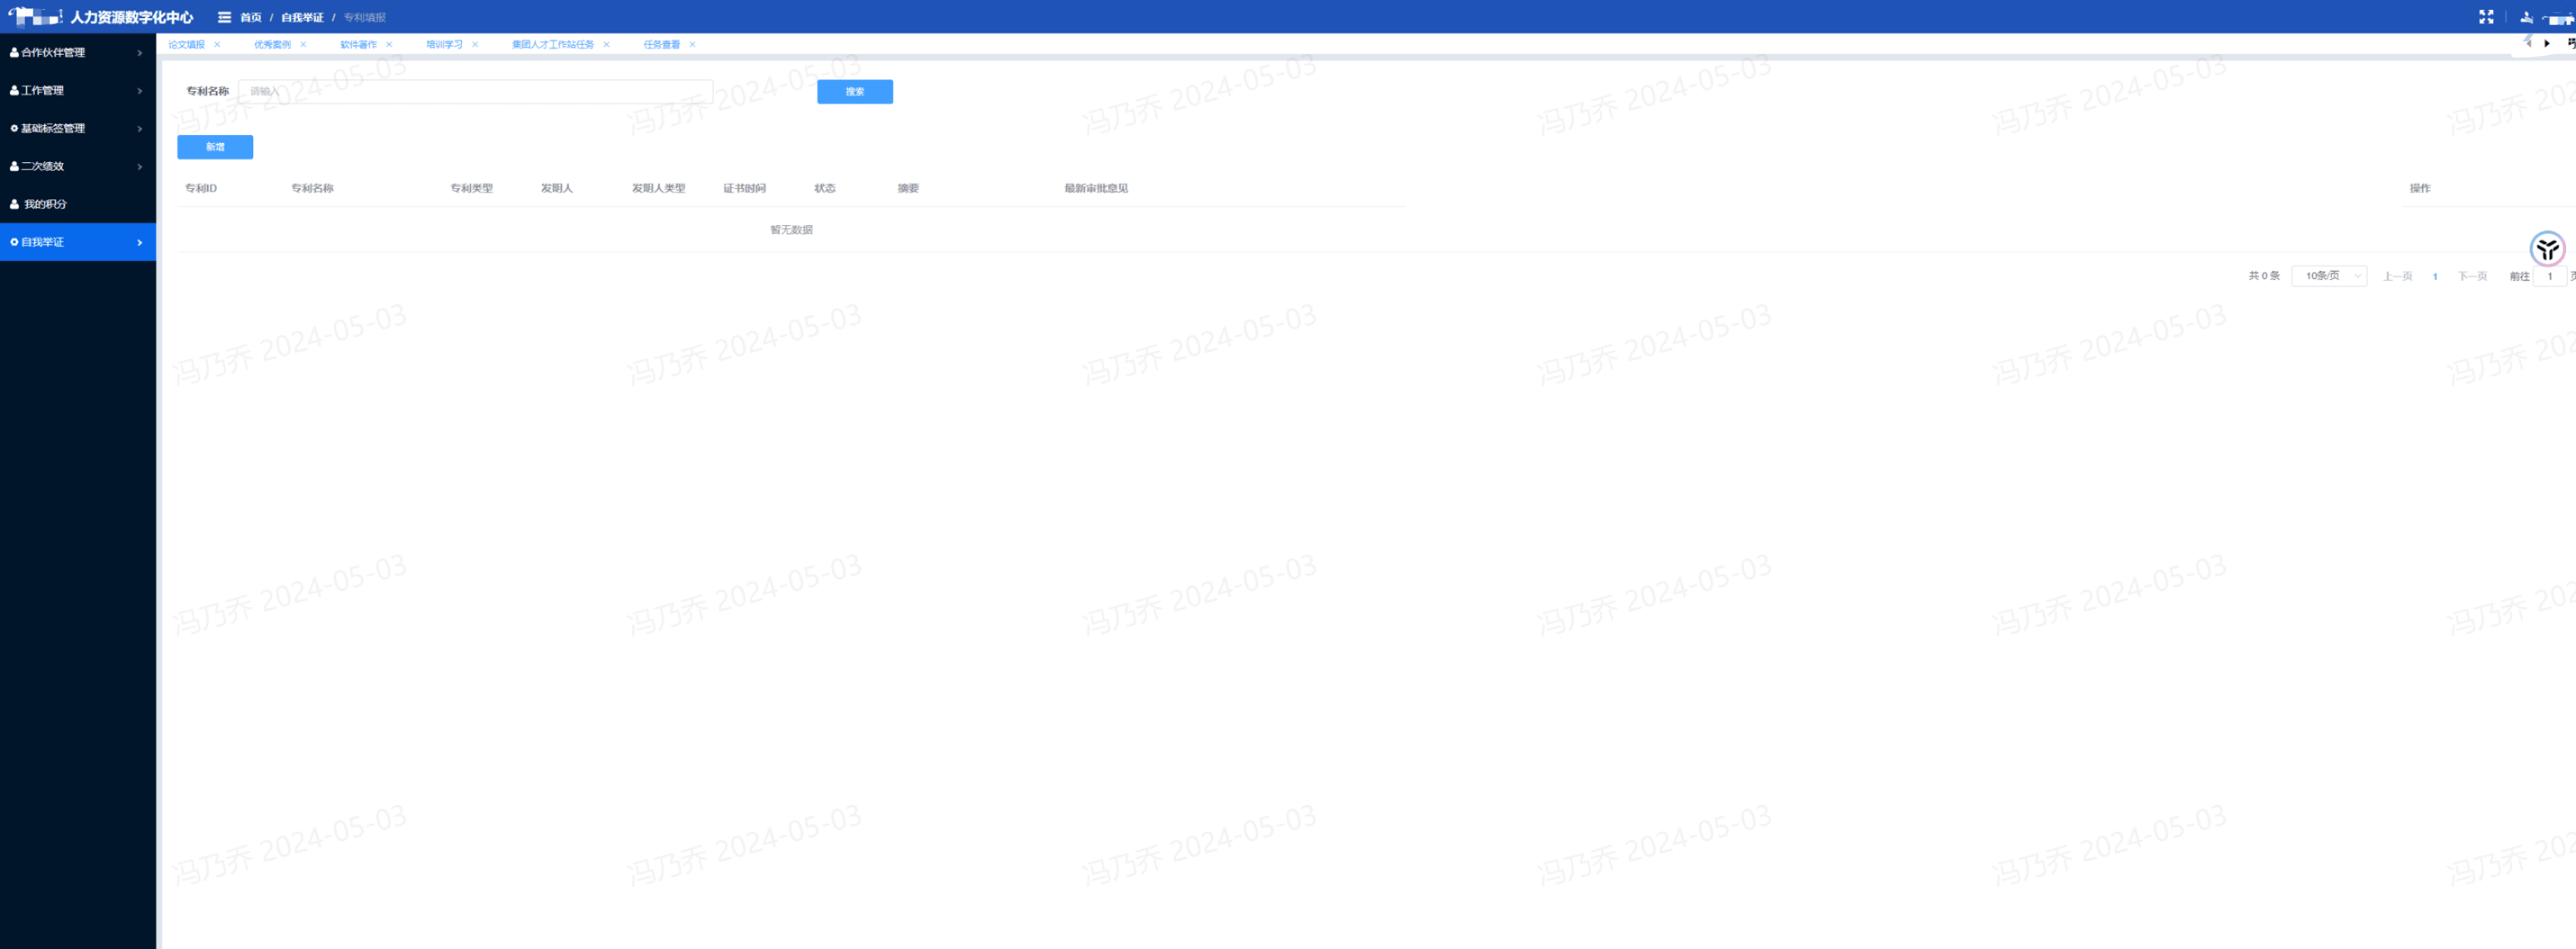Close the 培训学习 tab
The height and width of the screenshot is (949, 2576).
pos(475,45)
